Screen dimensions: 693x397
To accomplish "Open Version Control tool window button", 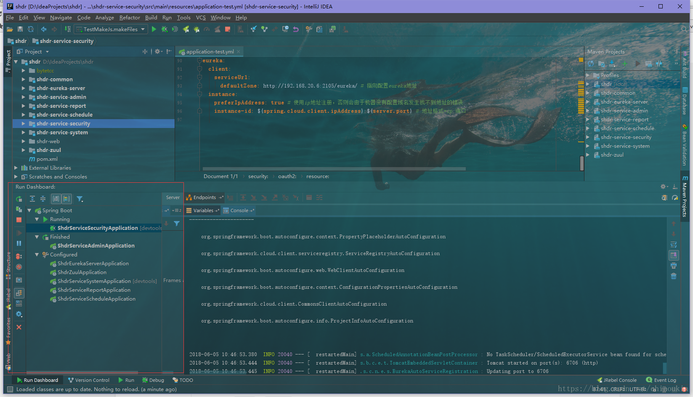I will pyautogui.click(x=88, y=380).
